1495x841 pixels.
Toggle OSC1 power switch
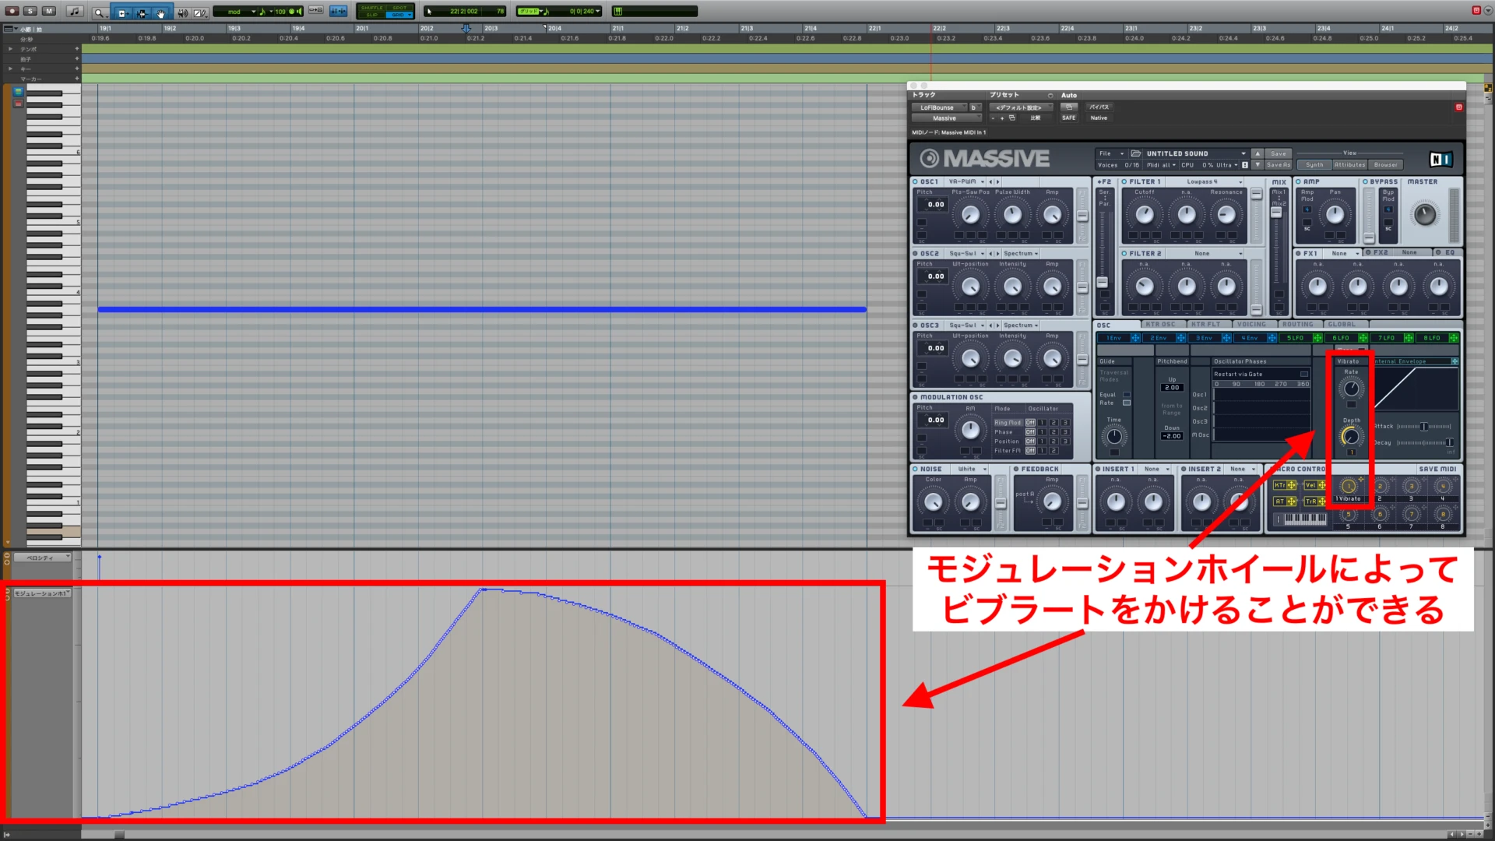point(916,181)
